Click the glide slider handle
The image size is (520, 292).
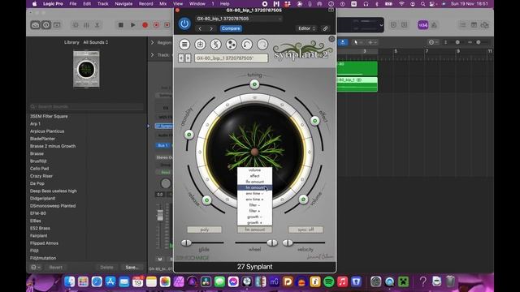coord(186,243)
